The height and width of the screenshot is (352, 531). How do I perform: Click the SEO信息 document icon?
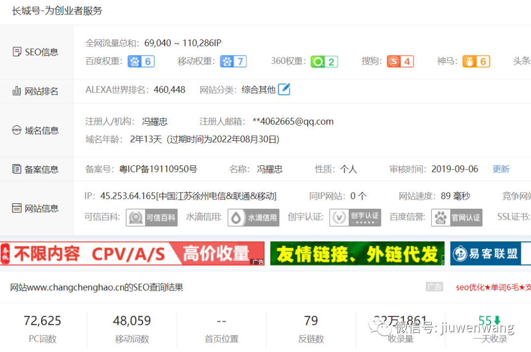17,52
